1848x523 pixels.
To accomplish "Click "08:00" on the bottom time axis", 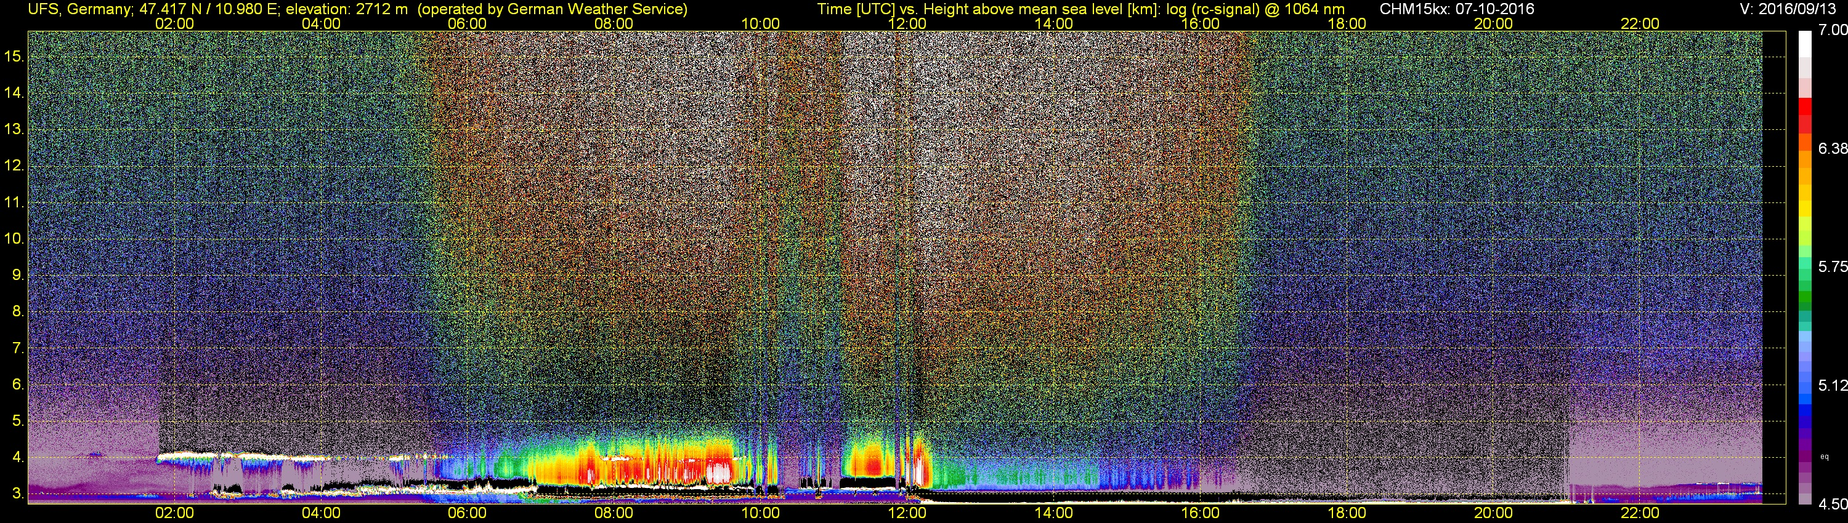I will 614,513.
